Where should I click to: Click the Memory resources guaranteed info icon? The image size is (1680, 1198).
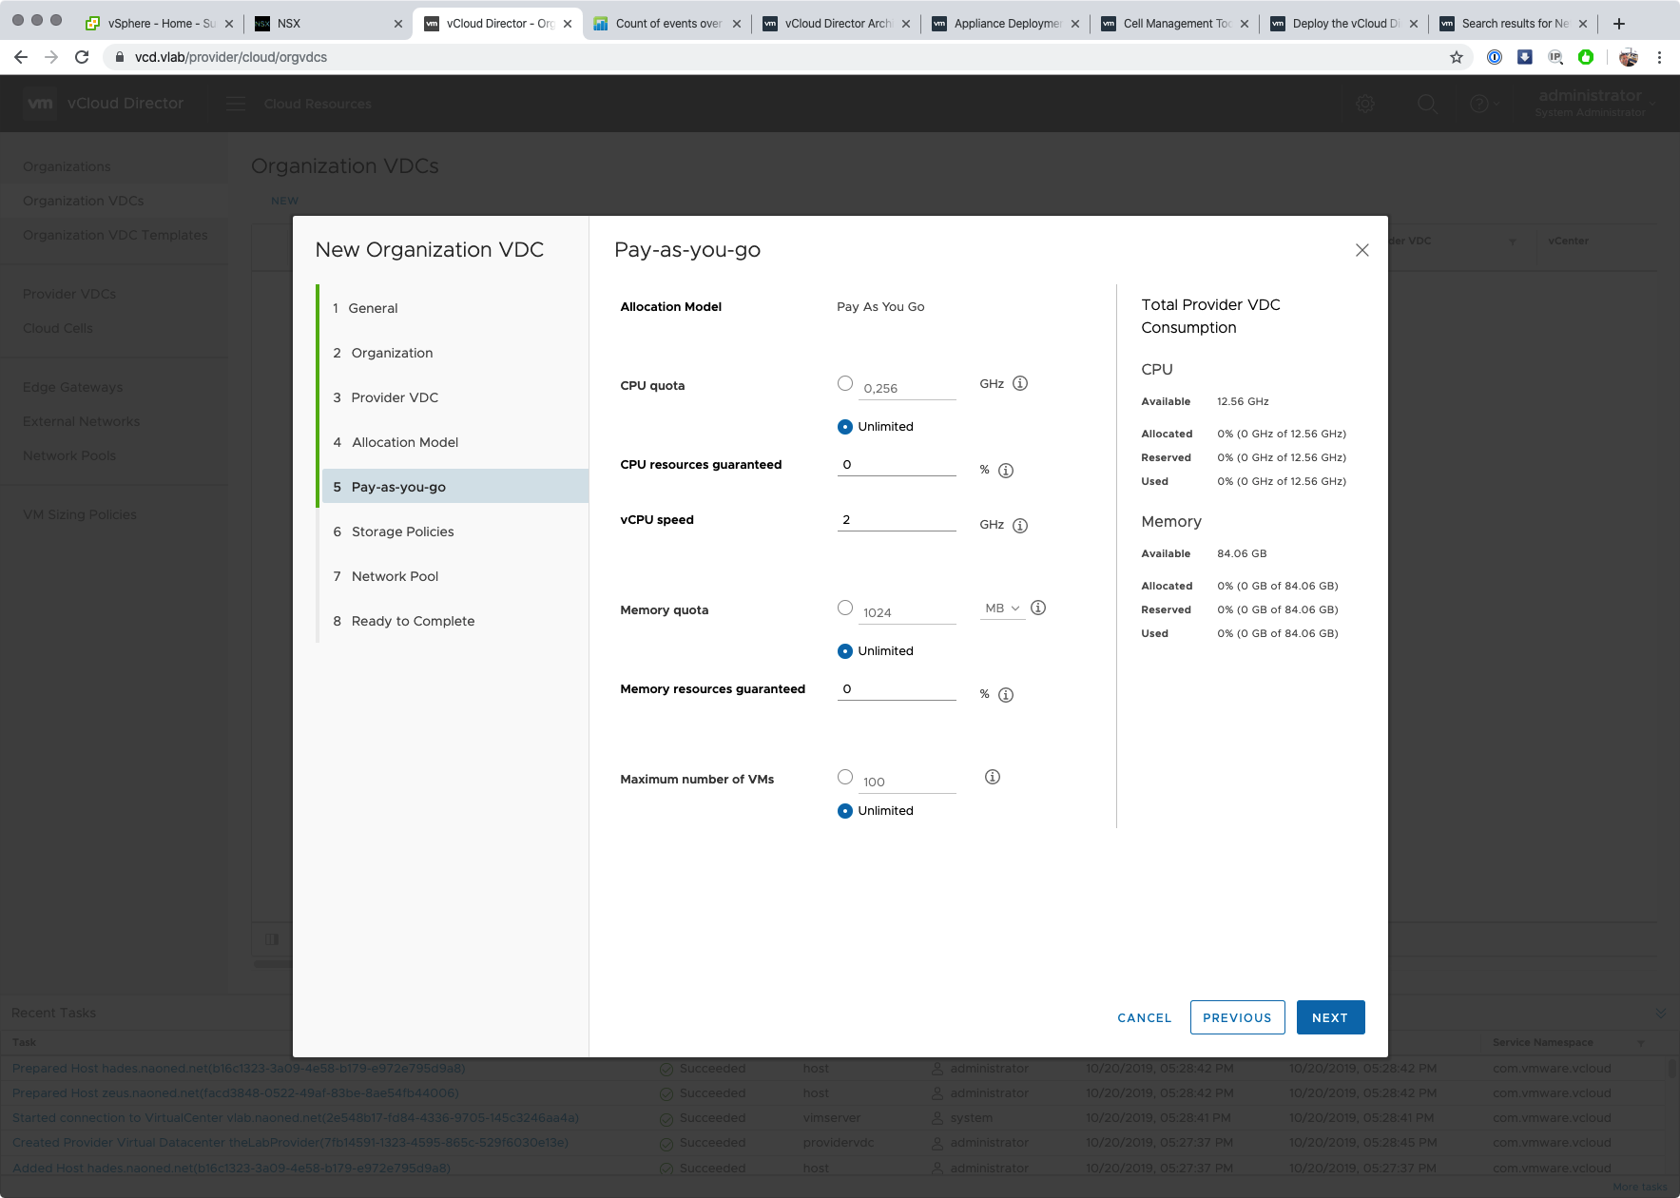(x=1005, y=695)
